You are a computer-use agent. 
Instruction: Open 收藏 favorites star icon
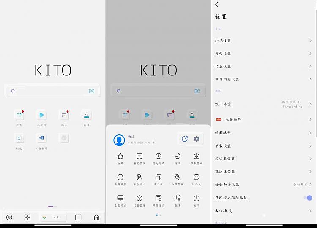(x=120, y=156)
